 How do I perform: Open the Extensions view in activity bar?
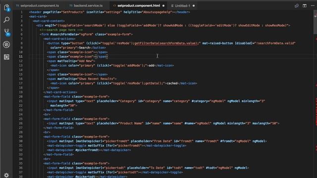pyautogui.click(x=6, y=57)
